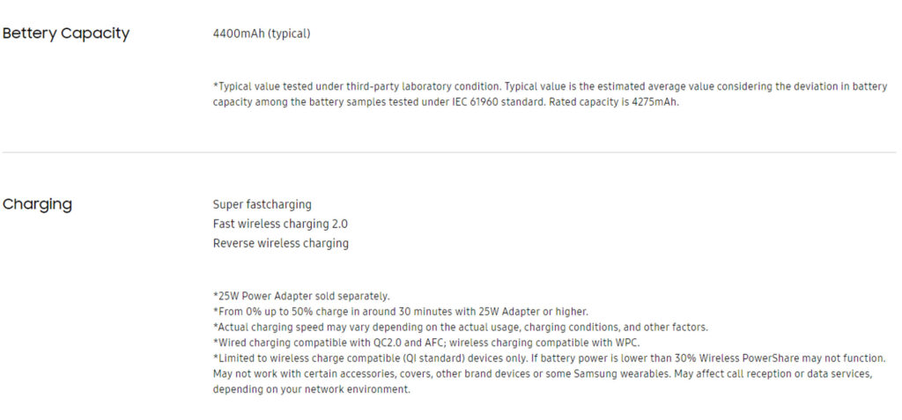Click the Reverse wireless charging line
The height and width of the screenshot is (420, 902).
point(281,243)
